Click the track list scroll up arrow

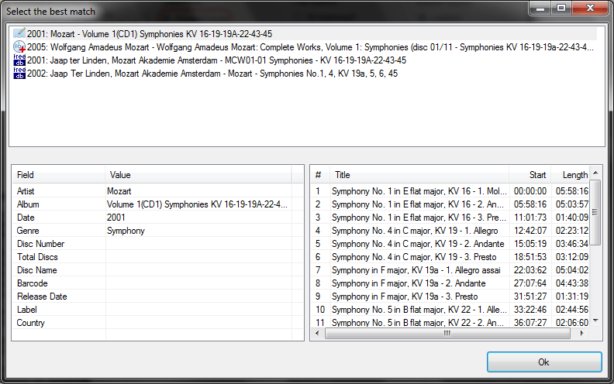click(595, 173)
